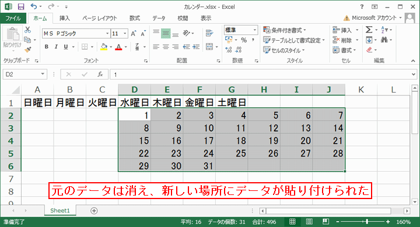
Task: Click the Format Painter brush icon
Action: 27,49
